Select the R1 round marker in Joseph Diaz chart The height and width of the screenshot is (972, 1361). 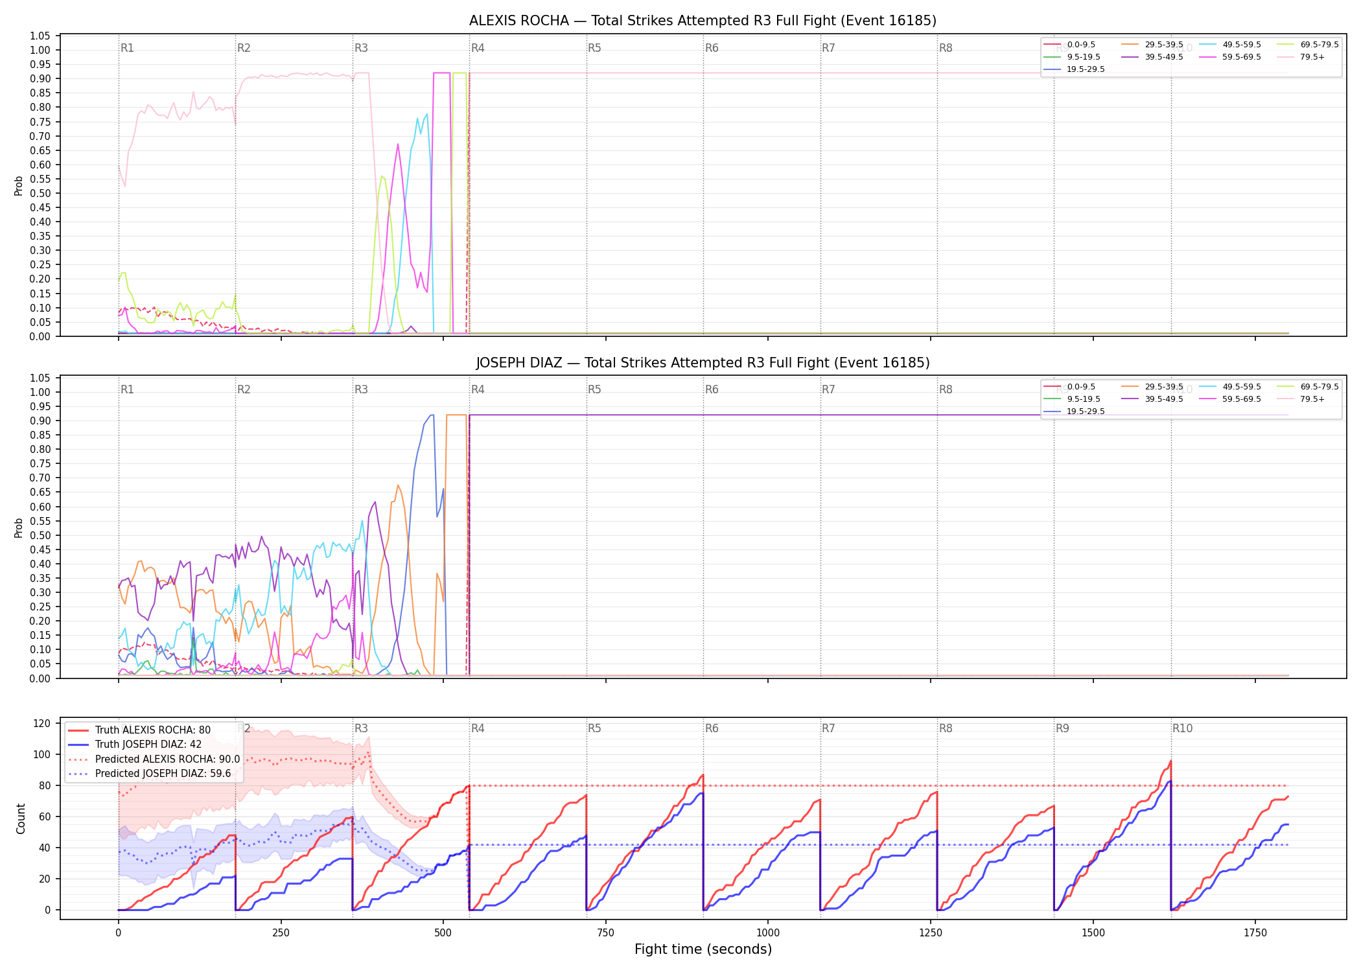tap(127, 389)
